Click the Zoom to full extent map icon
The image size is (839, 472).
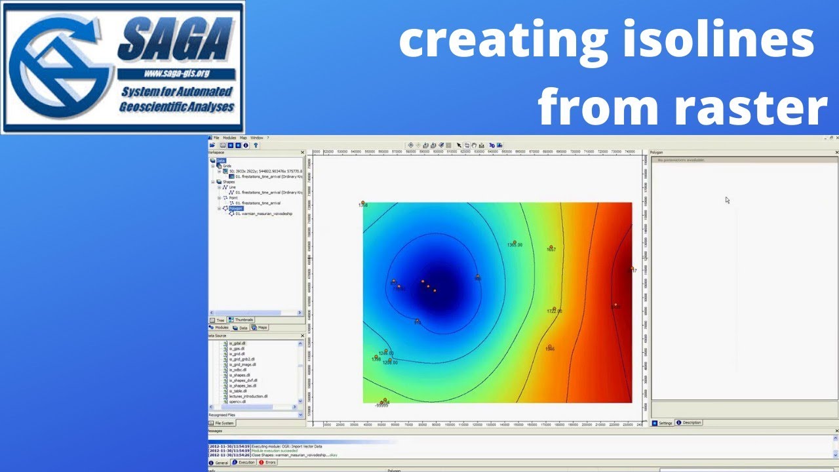point(425,145)
